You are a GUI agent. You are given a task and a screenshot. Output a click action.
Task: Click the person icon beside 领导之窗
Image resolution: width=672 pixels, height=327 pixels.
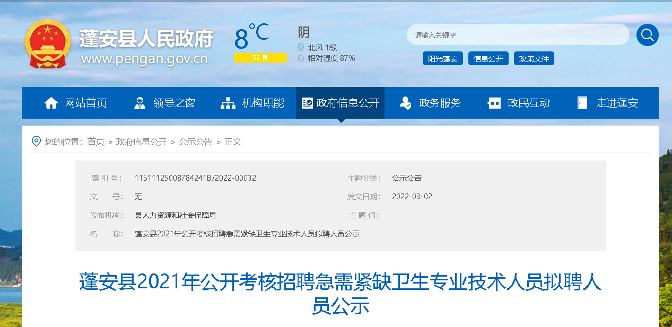(x=139, y=103)
